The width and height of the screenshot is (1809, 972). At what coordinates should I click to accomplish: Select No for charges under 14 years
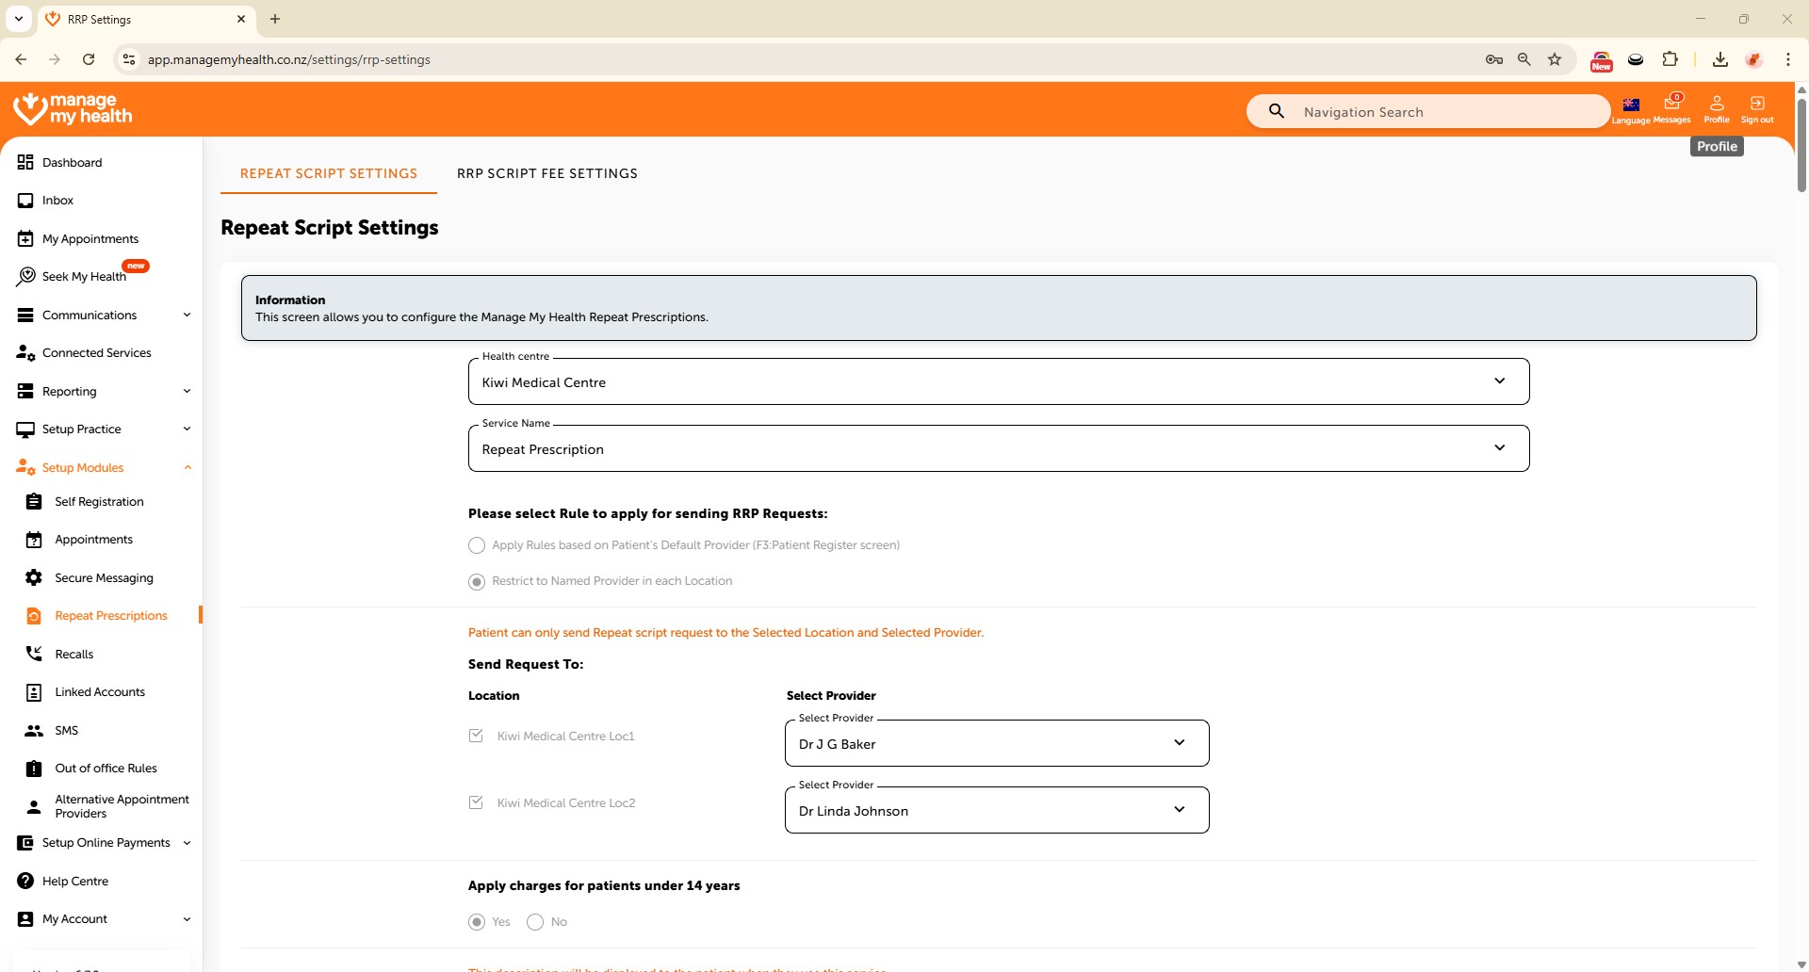(x=535, y=922)
